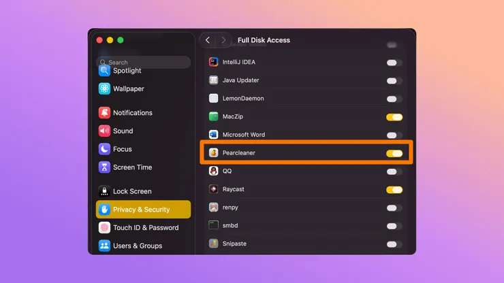Image resolution: width=504 pixels, height=283 pixels.
Task: Enable Full Disk Access for IntelliJ IDEA
Action: click(x=394, y=63)
